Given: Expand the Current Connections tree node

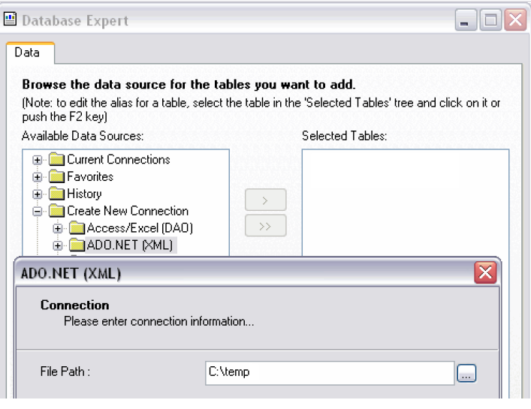Looking at the screenshot, I should pos(37,160).
